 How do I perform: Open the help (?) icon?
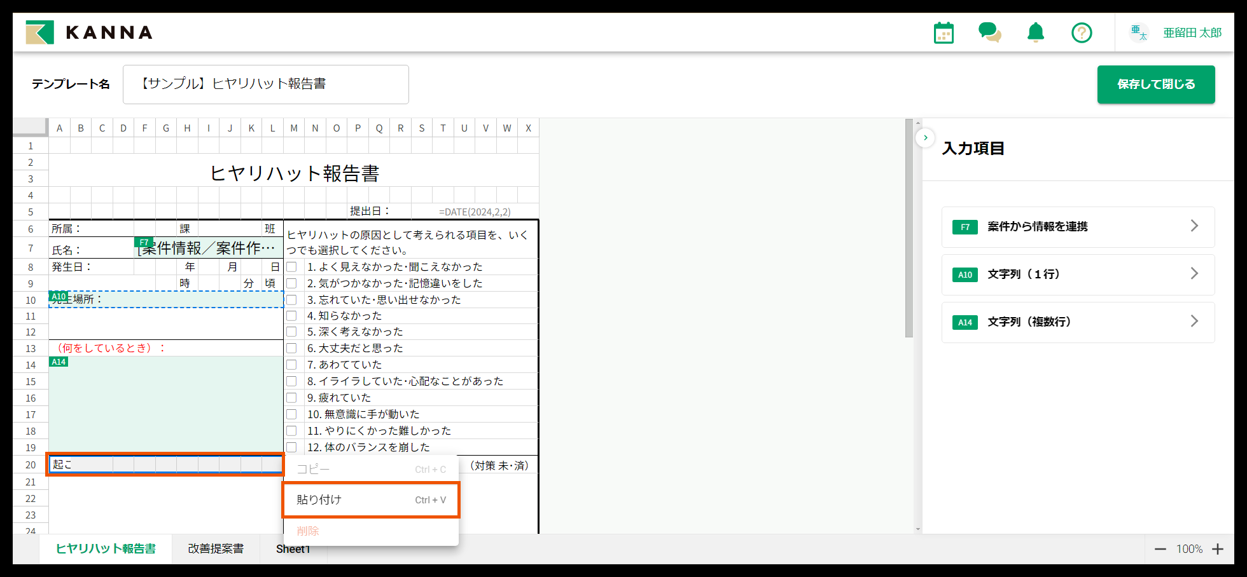click(1082, 32)
